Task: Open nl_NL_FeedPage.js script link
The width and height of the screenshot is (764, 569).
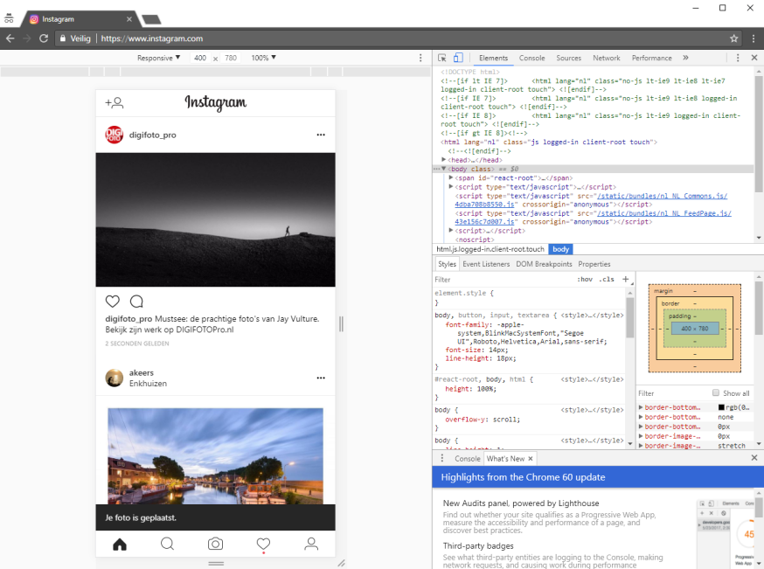Action: [x=664, y=213]
